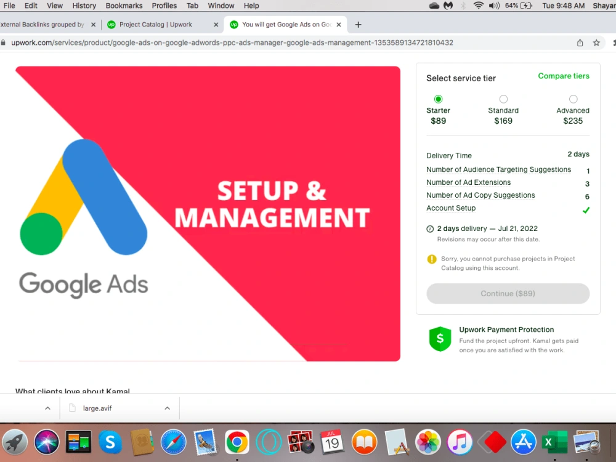Open Launchpad from the dock
616x462 pixels.
pos(15,442)
